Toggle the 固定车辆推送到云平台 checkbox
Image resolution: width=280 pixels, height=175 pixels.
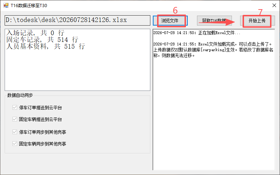15,119
